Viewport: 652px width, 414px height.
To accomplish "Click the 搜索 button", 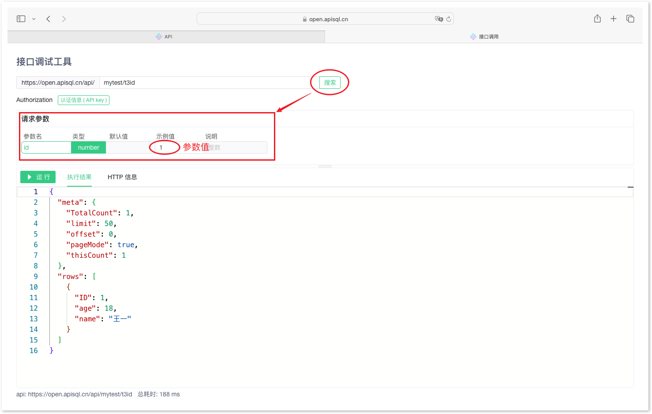I will coord(330,83).
